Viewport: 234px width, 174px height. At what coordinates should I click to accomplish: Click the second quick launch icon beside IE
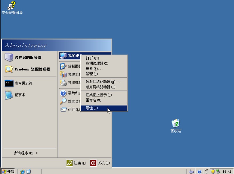click(29, 172)
